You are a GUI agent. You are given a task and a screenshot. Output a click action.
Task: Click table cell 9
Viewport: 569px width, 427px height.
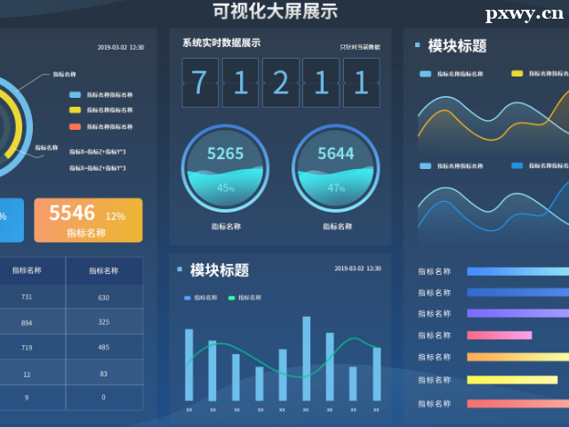click(27, 398)
